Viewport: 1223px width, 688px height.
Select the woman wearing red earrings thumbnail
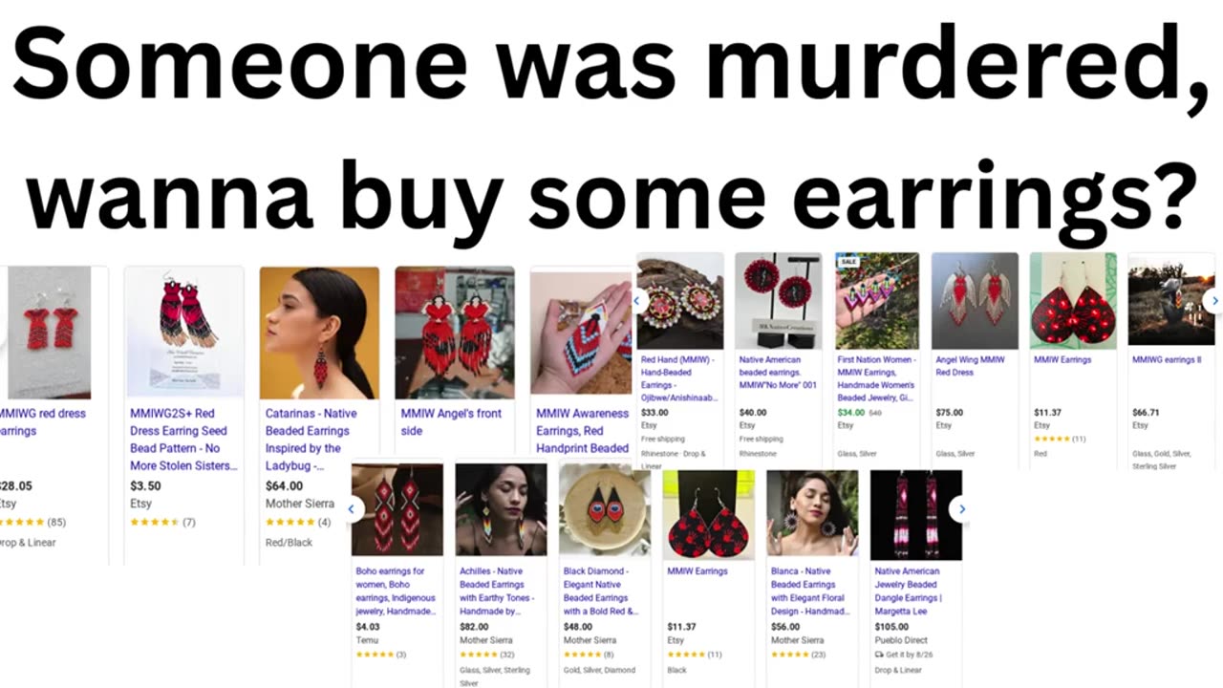click(319, 333)
